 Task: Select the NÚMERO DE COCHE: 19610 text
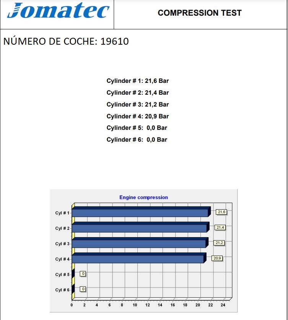point(66,41)
